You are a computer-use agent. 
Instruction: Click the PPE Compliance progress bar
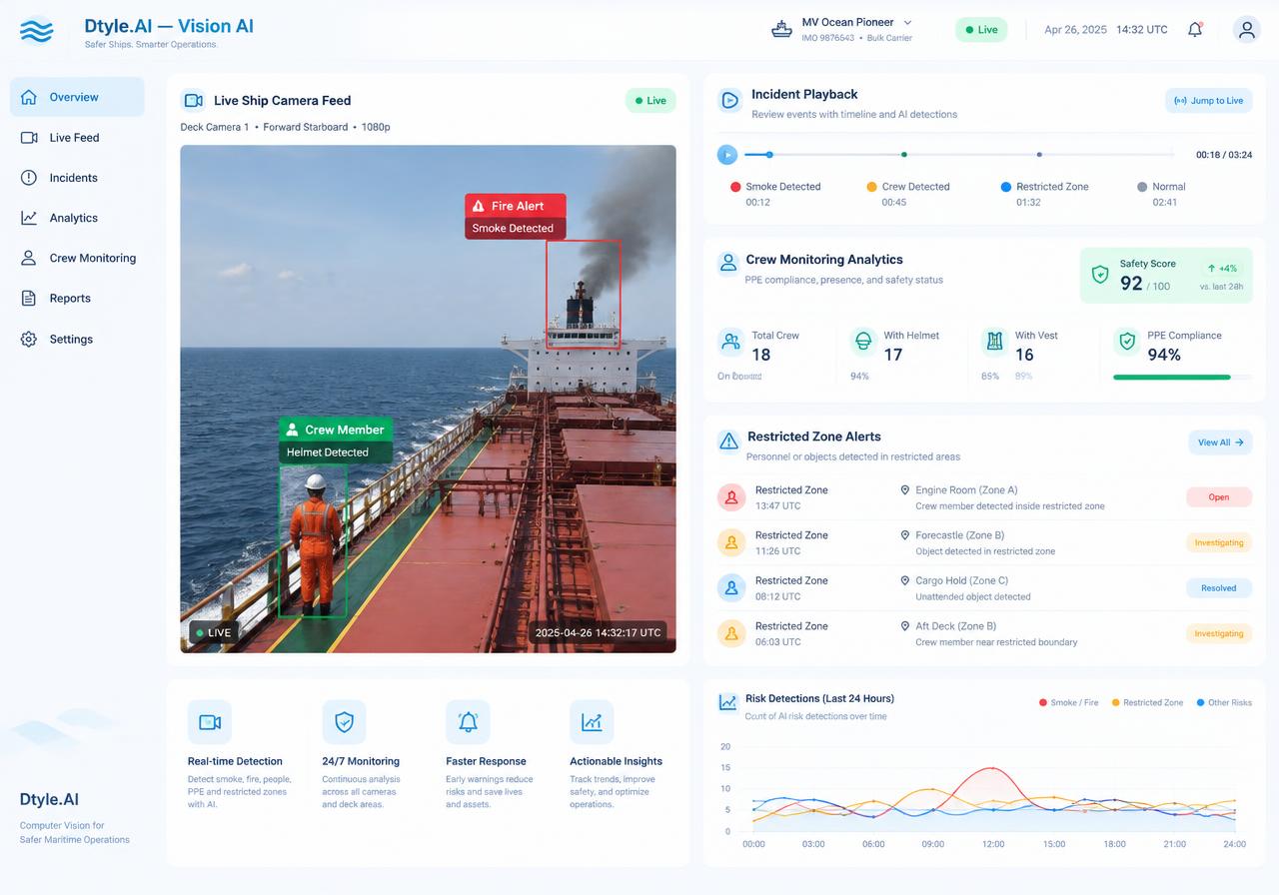tap(1182, 378)
